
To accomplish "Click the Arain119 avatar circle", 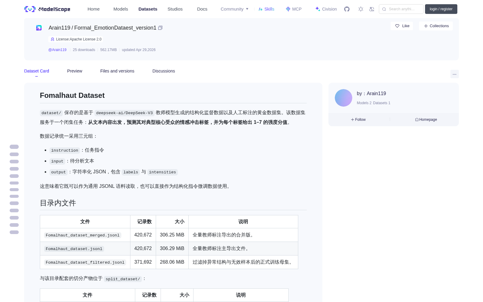I will click(x=344, y=98).
